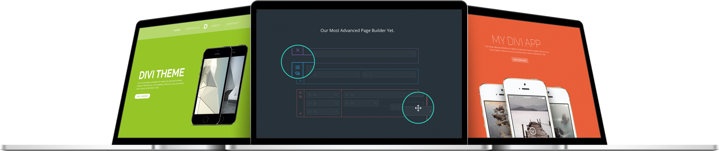This screenshot has height=151, width=719.
Task: Click the scroll-down chevron circle icon
Action: click(533, 131)
